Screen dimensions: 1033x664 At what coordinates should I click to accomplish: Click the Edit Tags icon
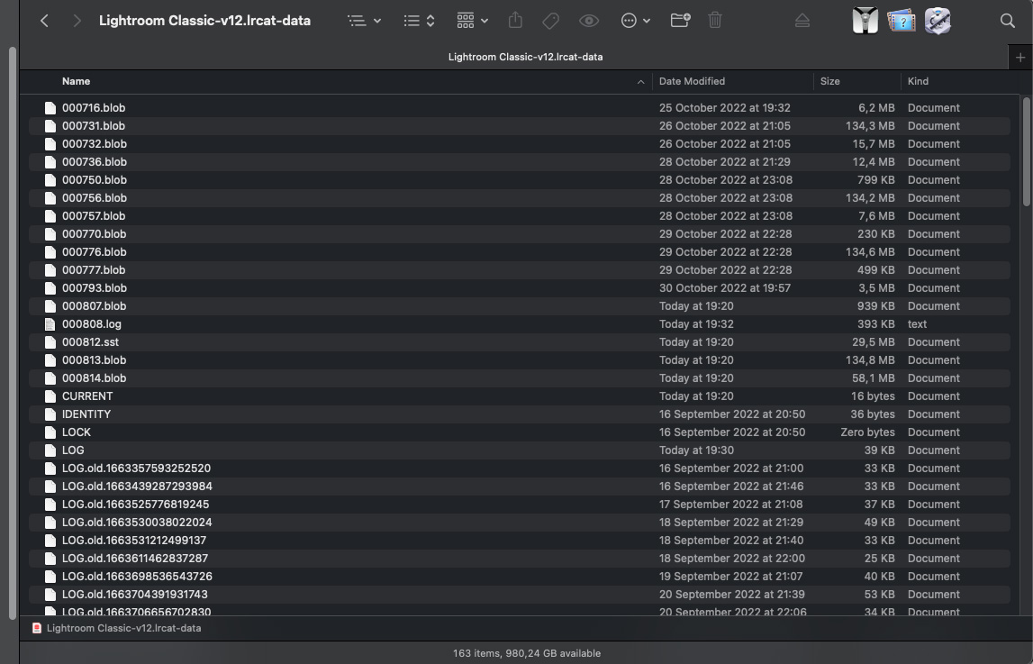[x=551, y=21]
